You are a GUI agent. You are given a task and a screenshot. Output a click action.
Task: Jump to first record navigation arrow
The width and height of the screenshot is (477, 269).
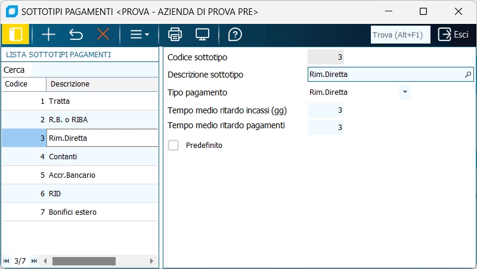click(7, 261)
